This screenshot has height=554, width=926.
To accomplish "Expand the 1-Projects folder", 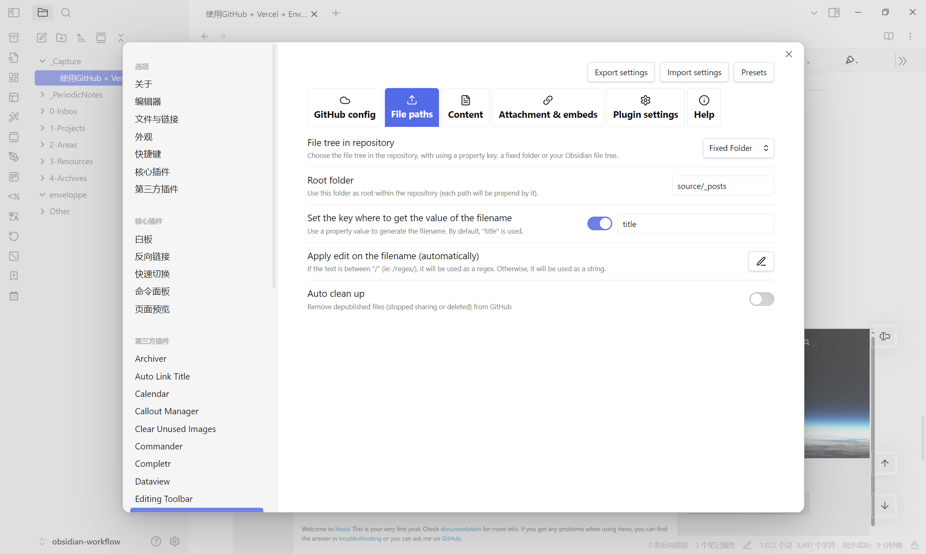I will coord(43,128).
